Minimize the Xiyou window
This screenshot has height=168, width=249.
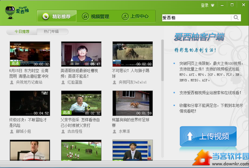222,5
